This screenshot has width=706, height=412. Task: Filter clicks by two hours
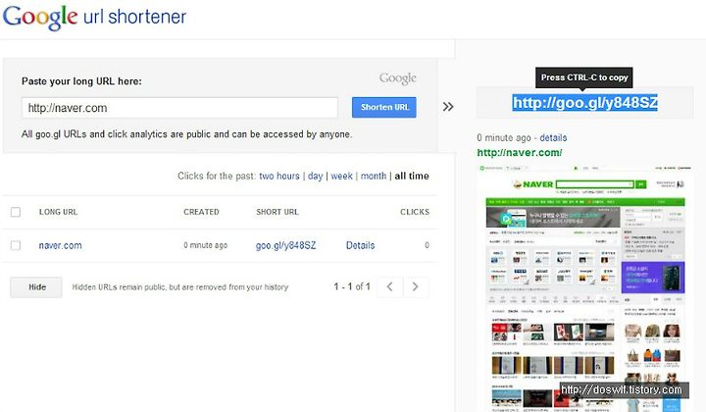[x=279, y=176]
